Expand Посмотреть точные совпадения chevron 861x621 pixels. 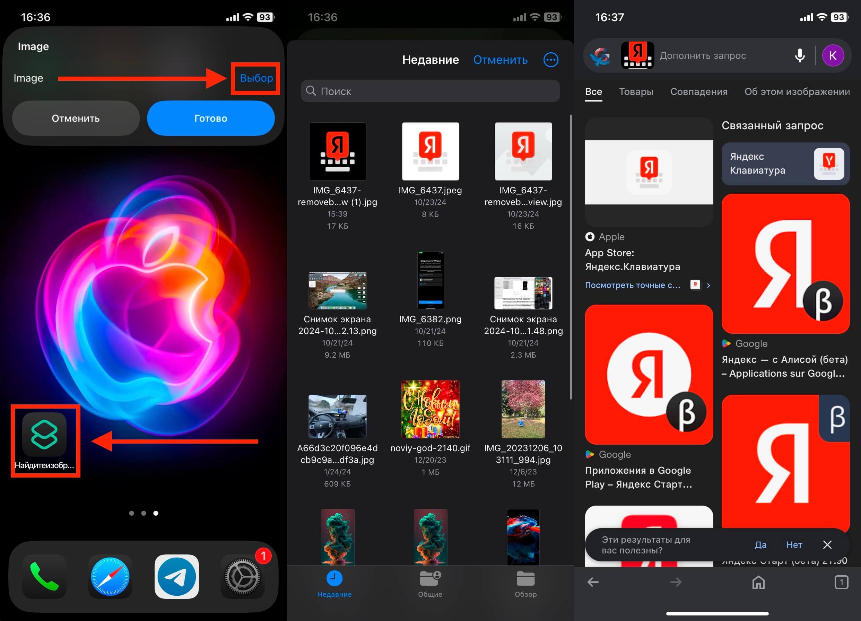708,285
